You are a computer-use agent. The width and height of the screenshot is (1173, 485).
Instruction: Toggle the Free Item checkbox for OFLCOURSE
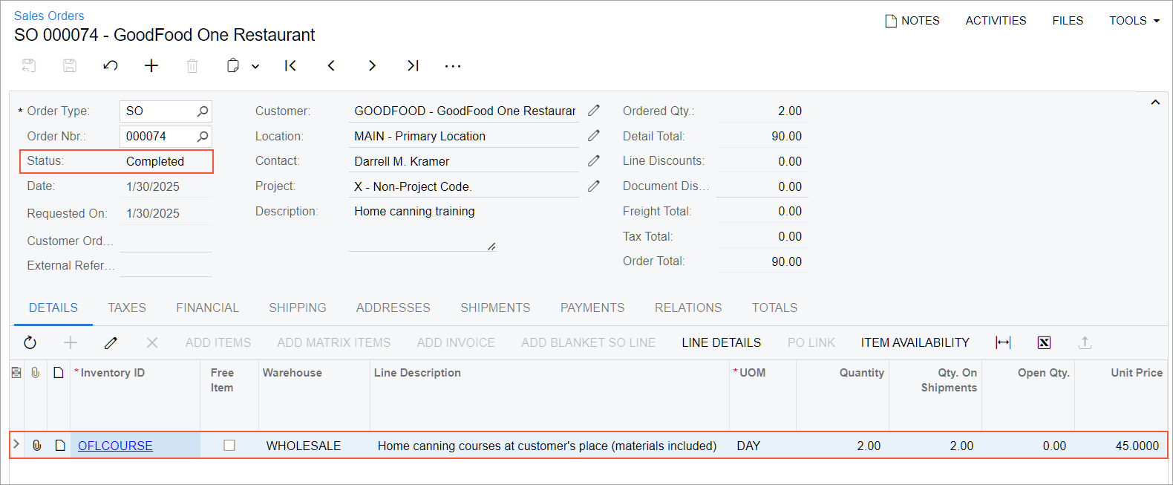pyautogui.click(x=229, y=446)
